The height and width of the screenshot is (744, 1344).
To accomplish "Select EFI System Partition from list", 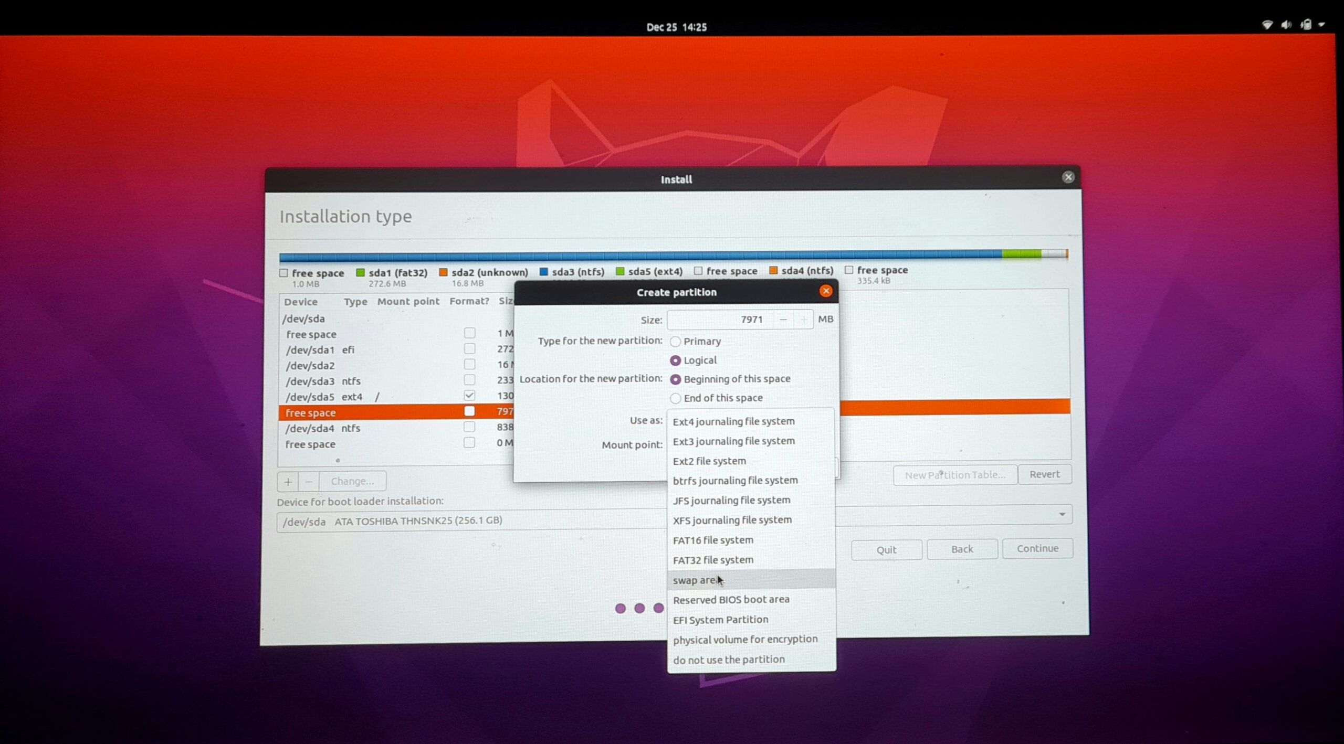I will [x=720, y=620].
